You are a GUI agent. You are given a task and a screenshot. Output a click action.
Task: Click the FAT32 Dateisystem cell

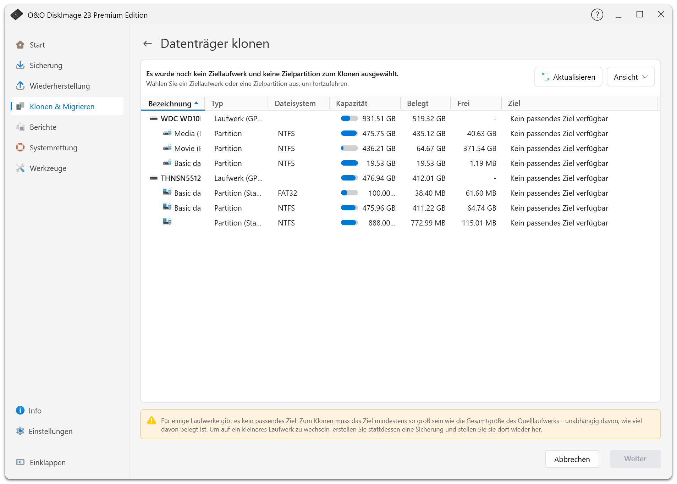click(287, 193)
